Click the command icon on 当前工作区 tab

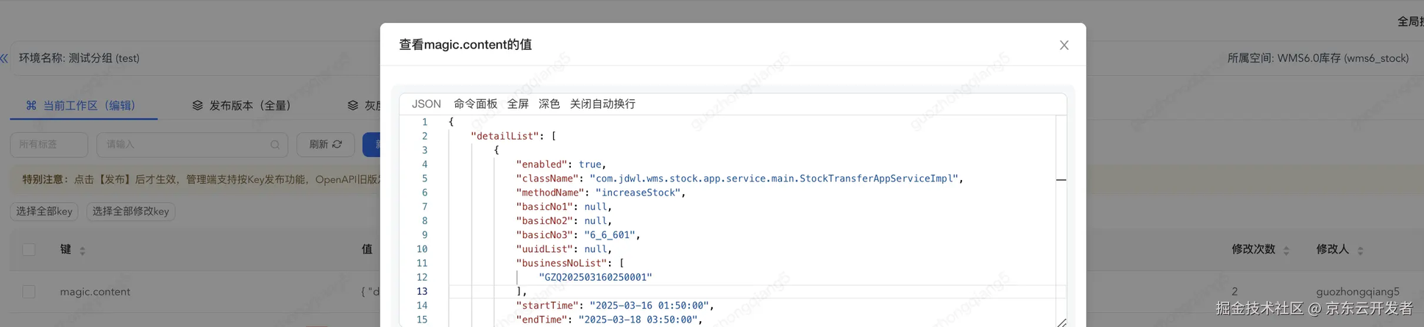pos(31,106)
